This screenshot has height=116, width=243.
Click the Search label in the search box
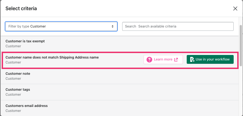(x=130, y=26)
